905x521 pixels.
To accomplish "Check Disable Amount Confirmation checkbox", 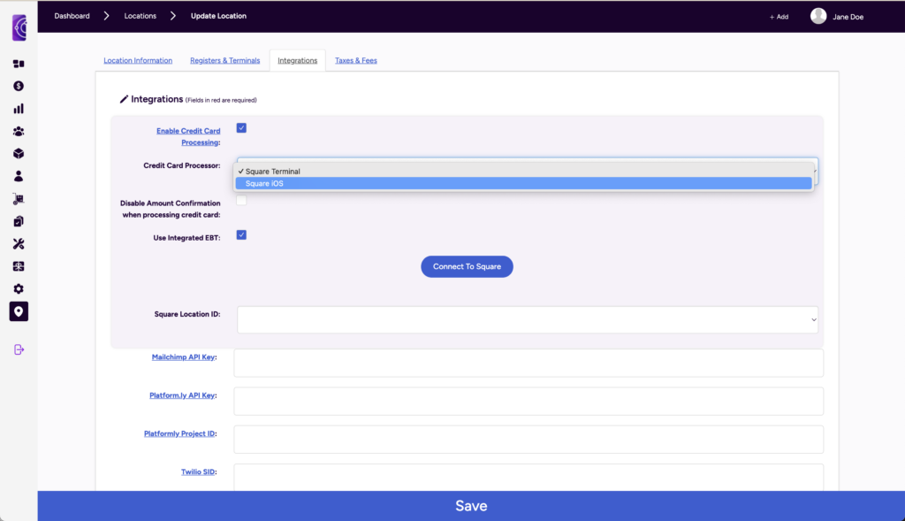I will 241,201.
